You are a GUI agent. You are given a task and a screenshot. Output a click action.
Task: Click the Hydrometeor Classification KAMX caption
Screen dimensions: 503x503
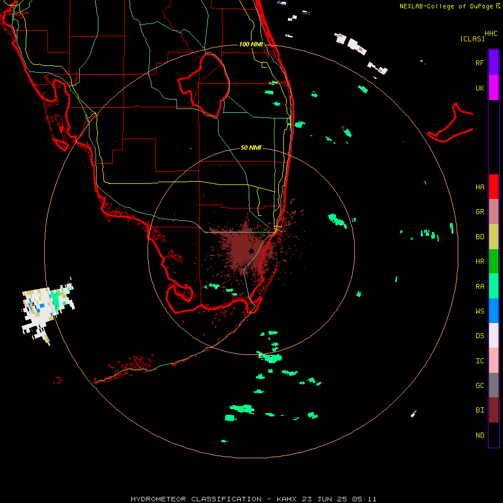point(253,499)
